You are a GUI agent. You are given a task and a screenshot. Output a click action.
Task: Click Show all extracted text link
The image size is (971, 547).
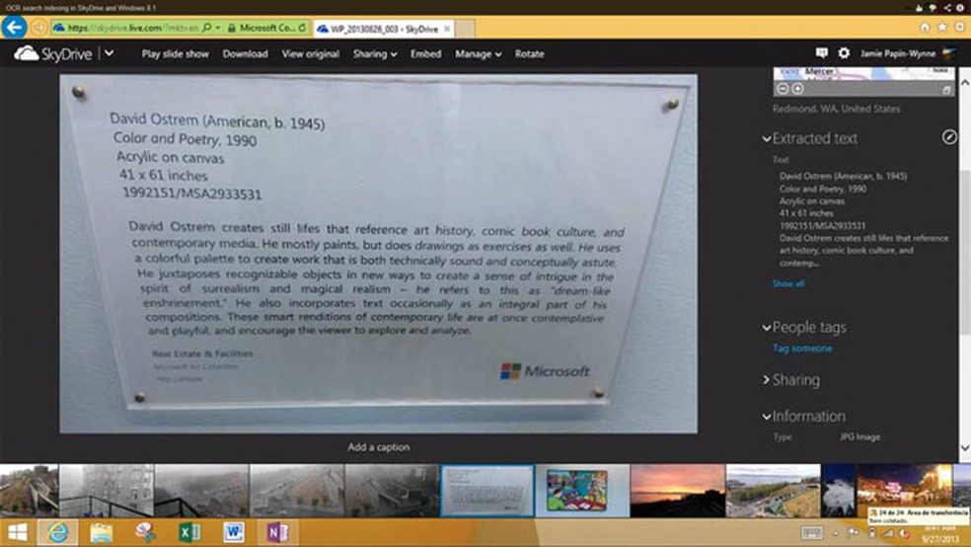(788, 283)
